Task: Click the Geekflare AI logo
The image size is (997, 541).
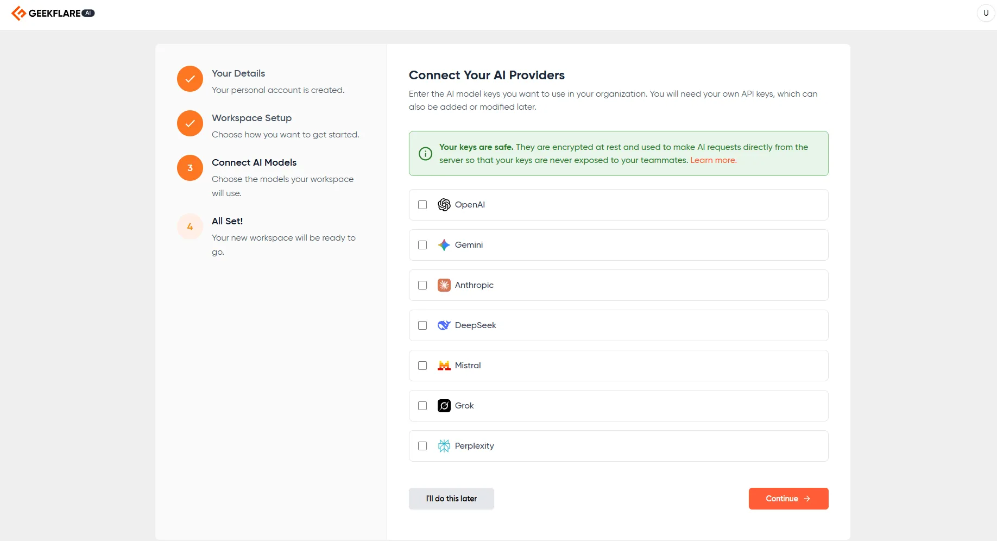Action: pos(53,13)
